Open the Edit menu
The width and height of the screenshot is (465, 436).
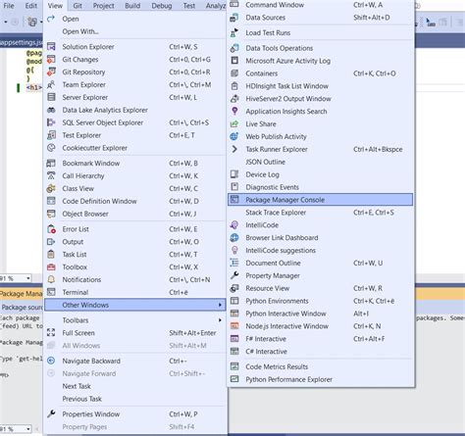[31, 6]
